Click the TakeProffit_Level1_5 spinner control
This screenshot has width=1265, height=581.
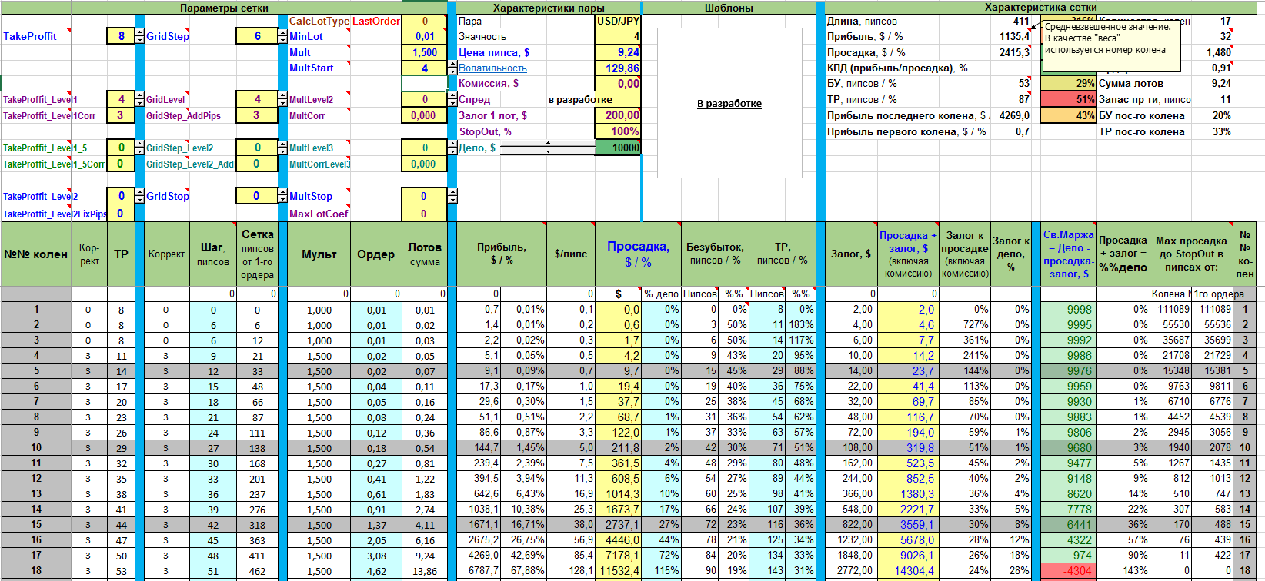(139, 148)
